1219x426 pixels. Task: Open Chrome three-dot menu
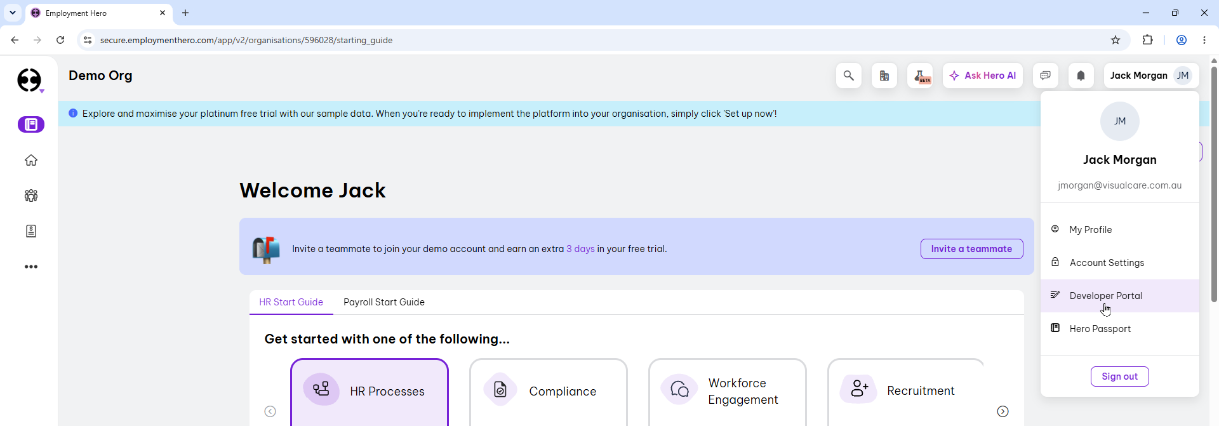[1204, 40]
